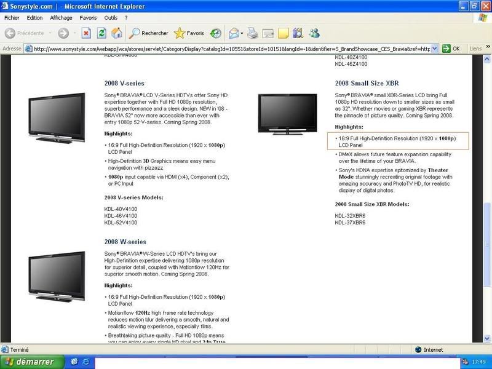Click the scrollbar up arrow

tap(487, 58)
